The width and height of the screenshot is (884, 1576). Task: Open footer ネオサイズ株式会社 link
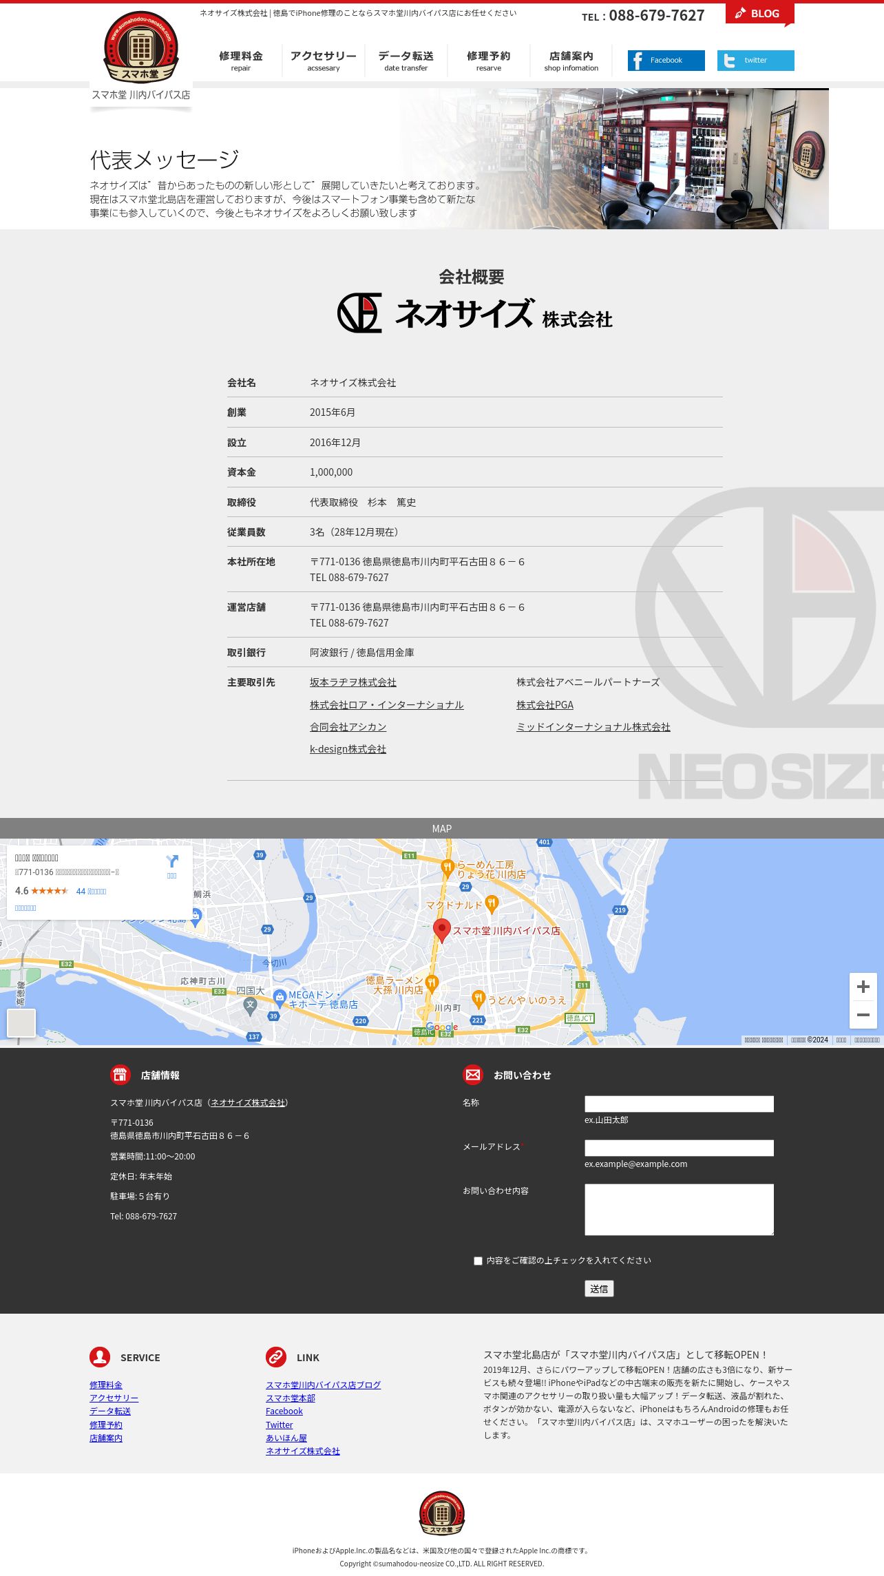click(x=303, y=1451)
